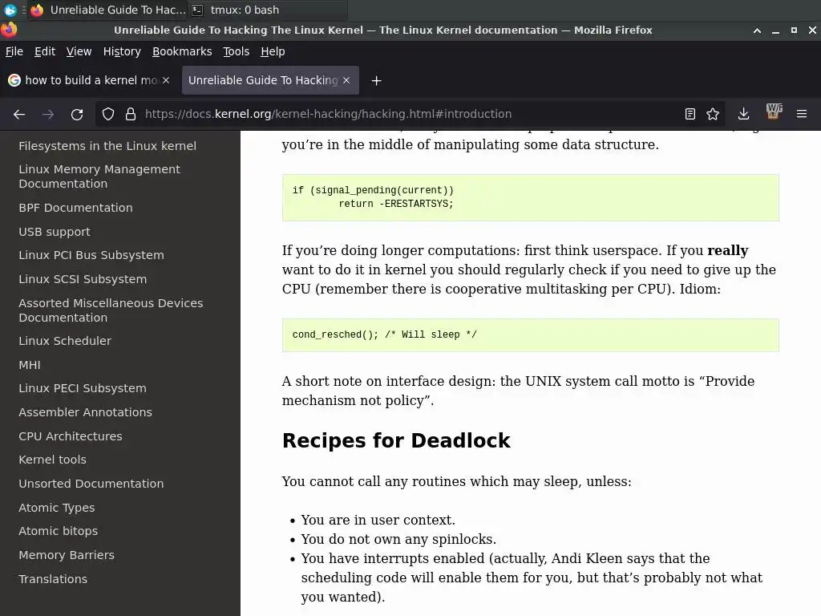Close the 'how to build a kernel' tab

(x=166, y=80)
